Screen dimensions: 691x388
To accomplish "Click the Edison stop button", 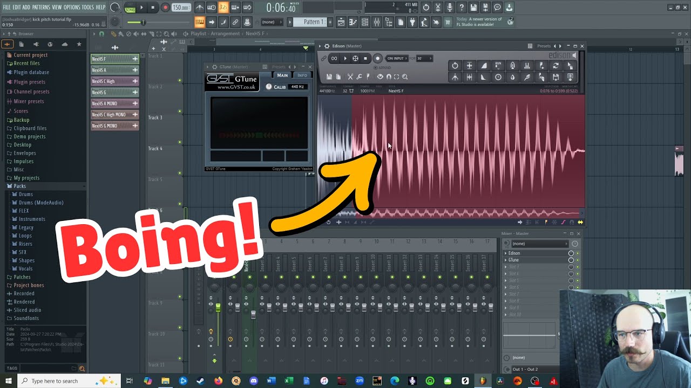I will [x=365, y=58].
